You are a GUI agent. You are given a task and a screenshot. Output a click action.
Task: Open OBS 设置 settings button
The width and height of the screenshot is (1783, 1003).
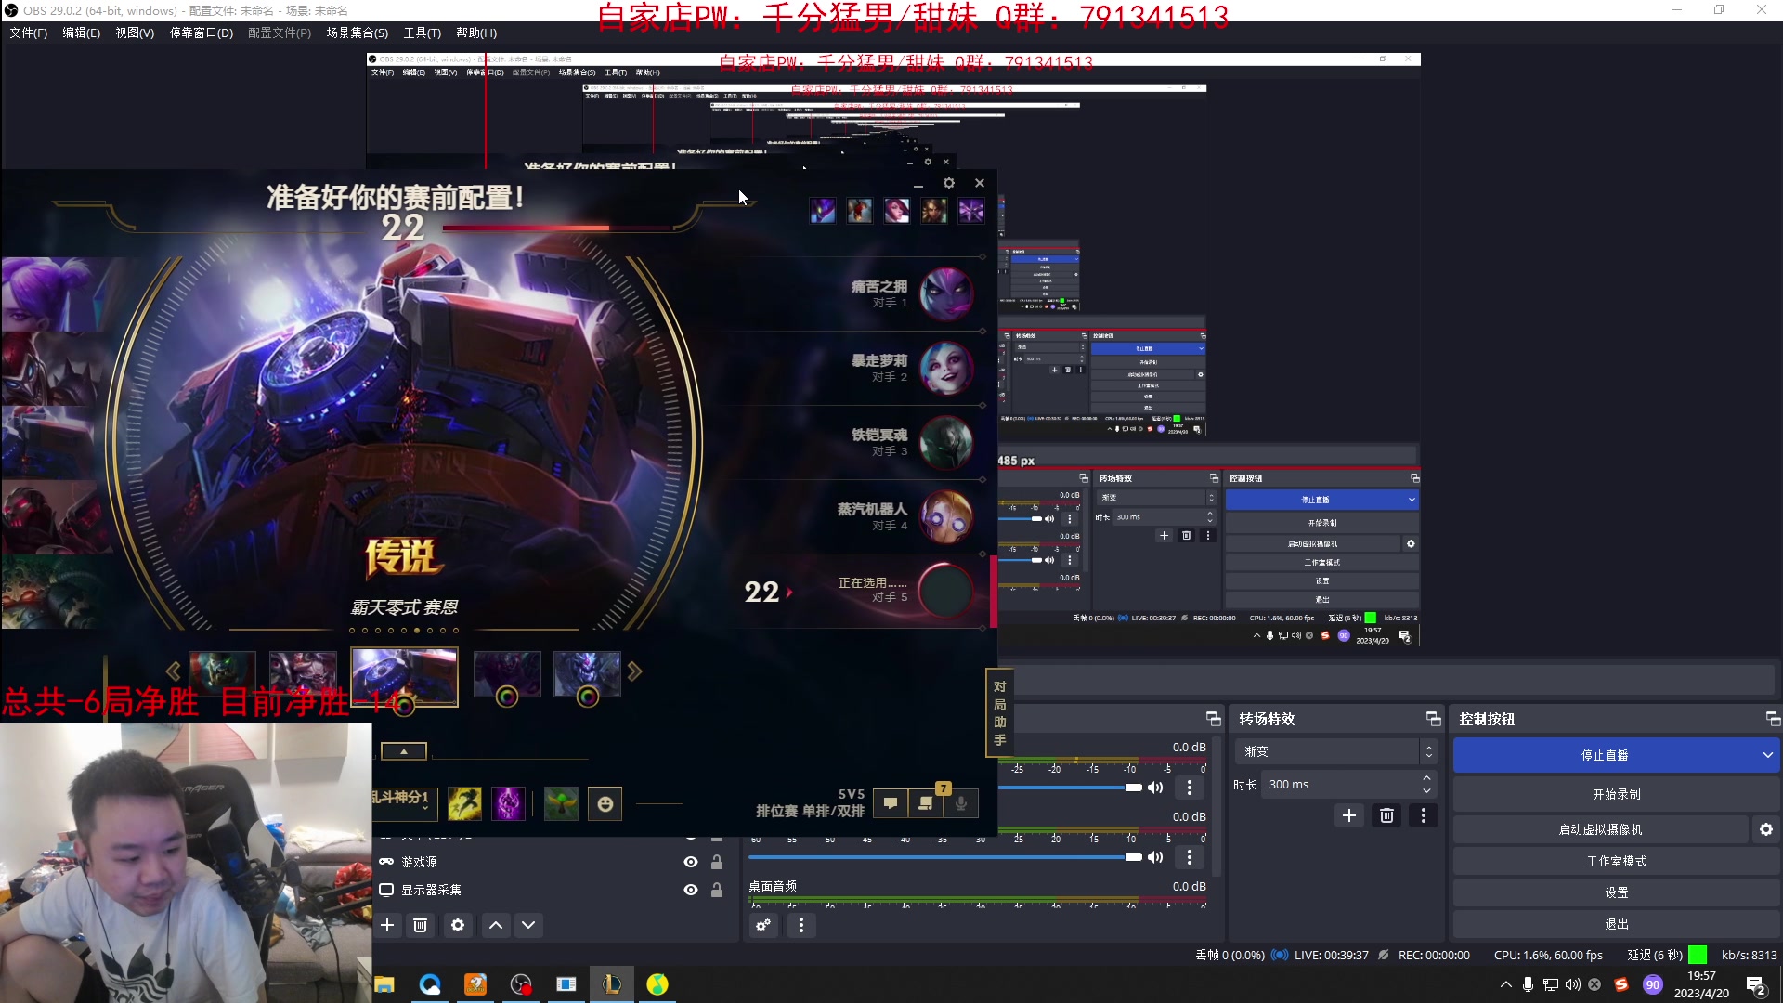pos(1616,892)
